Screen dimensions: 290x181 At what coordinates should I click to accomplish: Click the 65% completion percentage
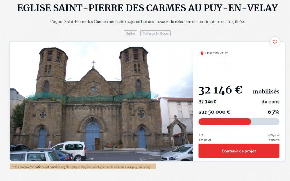(x=273, y=112)
